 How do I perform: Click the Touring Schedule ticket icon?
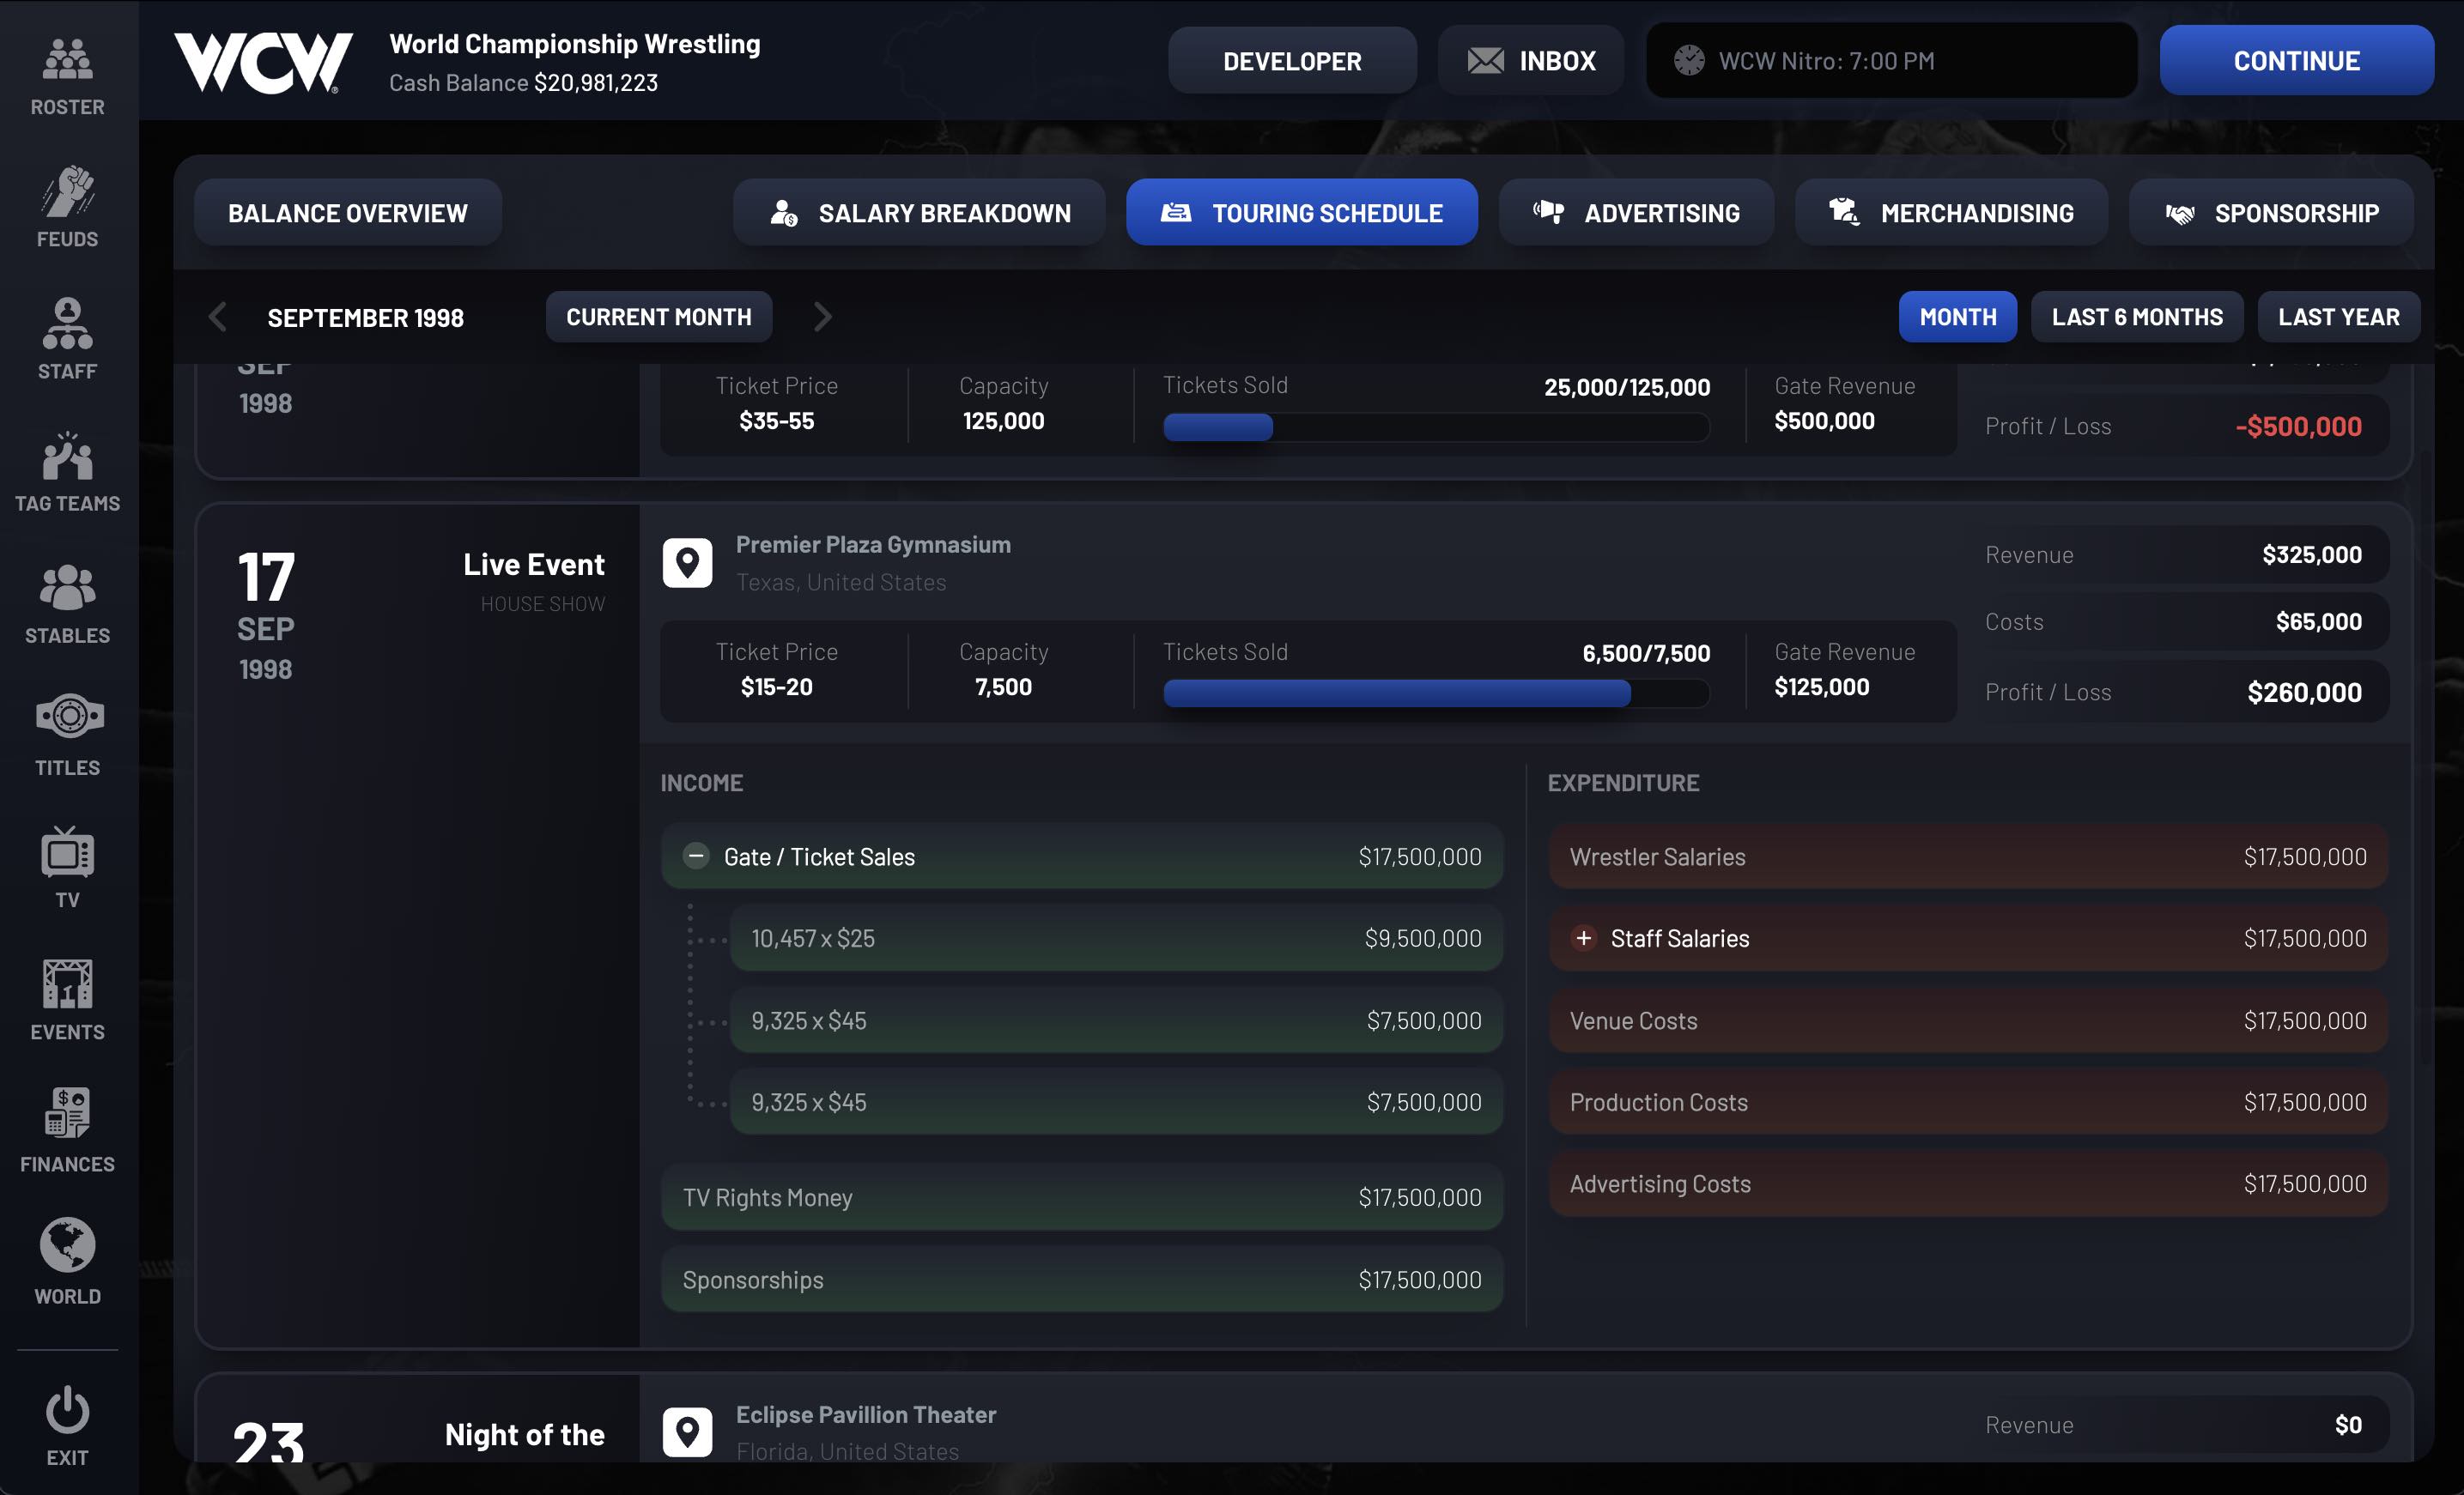pos(1175,212)
